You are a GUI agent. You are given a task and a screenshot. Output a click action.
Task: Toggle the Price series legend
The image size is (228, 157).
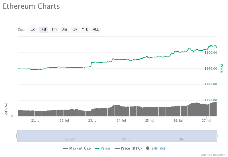[x=102, y=148]
